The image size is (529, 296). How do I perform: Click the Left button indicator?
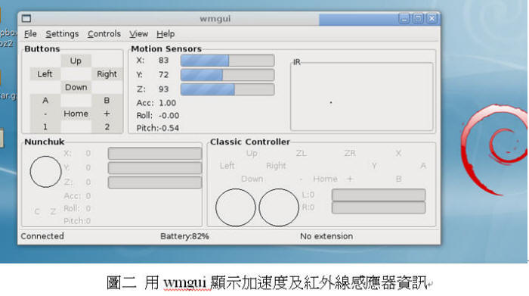(45, 74)
